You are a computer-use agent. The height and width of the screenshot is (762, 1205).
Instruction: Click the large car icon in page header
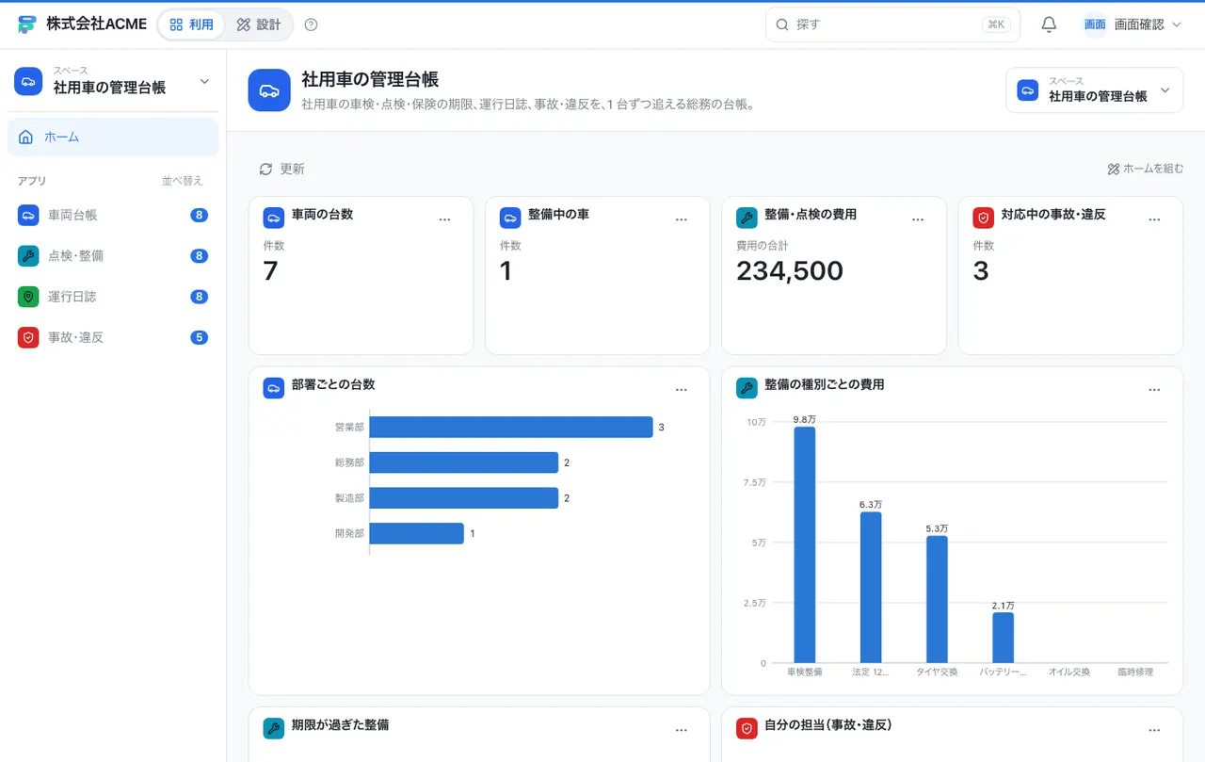tap(269, 90)
